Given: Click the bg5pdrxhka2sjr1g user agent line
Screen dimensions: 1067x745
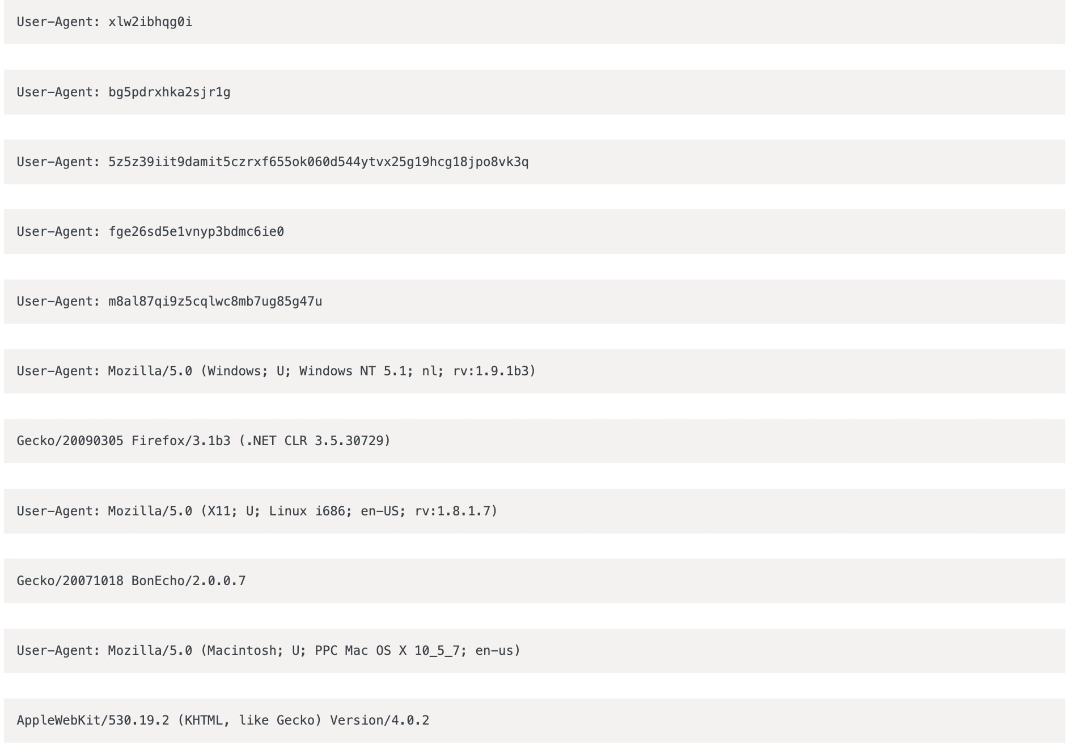Looking at the screenshot, I should click(x=124, y=92).
